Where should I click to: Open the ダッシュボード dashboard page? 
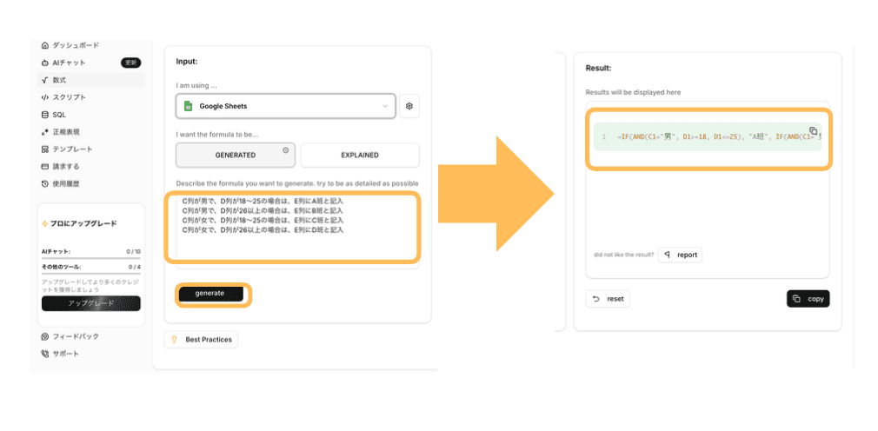coord(76,45)
